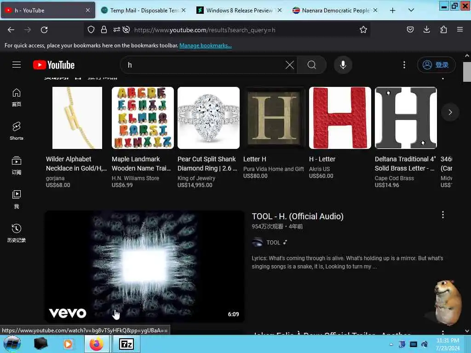The height and width of the screenshot is (353, 471).
Task: Open Firefox extensions puzzle icon
Action: click(x=443, y=30)
